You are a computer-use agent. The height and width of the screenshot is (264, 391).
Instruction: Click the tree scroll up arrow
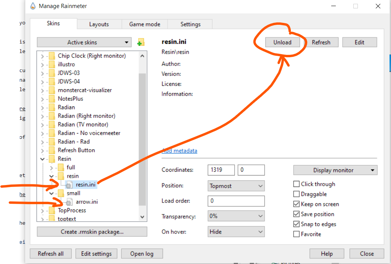[x=142, y=56]
